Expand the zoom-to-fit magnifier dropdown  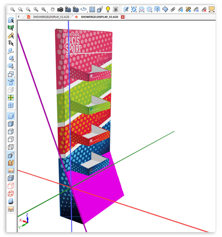tap(44, 9)
